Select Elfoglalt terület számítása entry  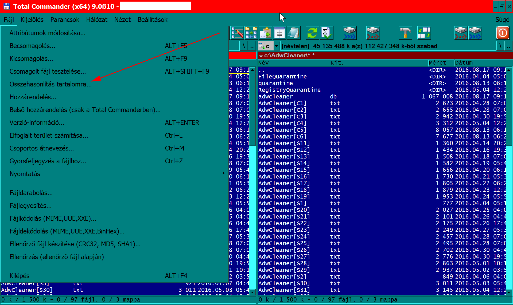tap(114, 135)
